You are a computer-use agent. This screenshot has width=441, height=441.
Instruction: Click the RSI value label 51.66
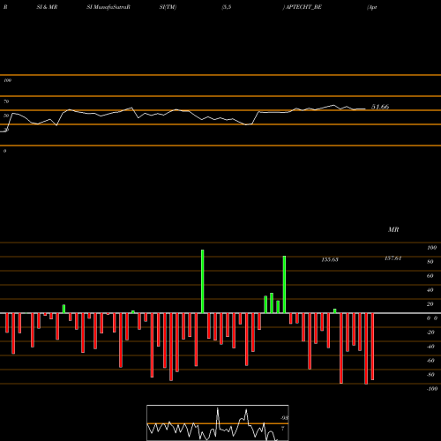380,107
